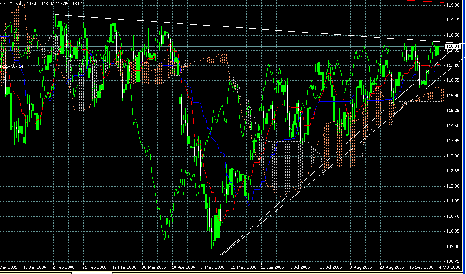Click the '21 Feb 2006' date label
Screen dimensions: 466x274
coord(94,267)
